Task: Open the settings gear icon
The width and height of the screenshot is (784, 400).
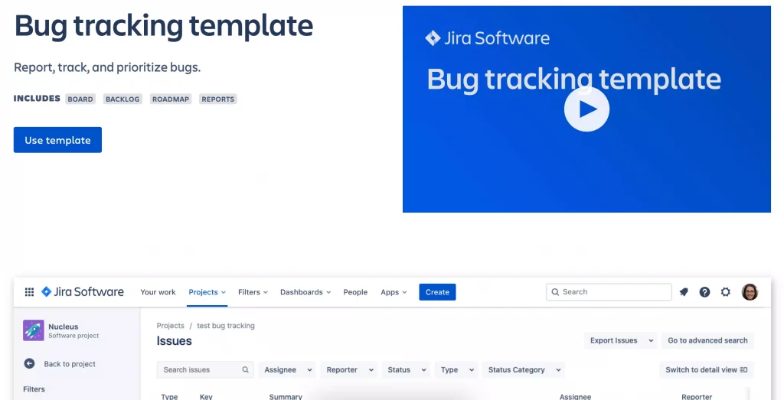Action: [726, 292]
